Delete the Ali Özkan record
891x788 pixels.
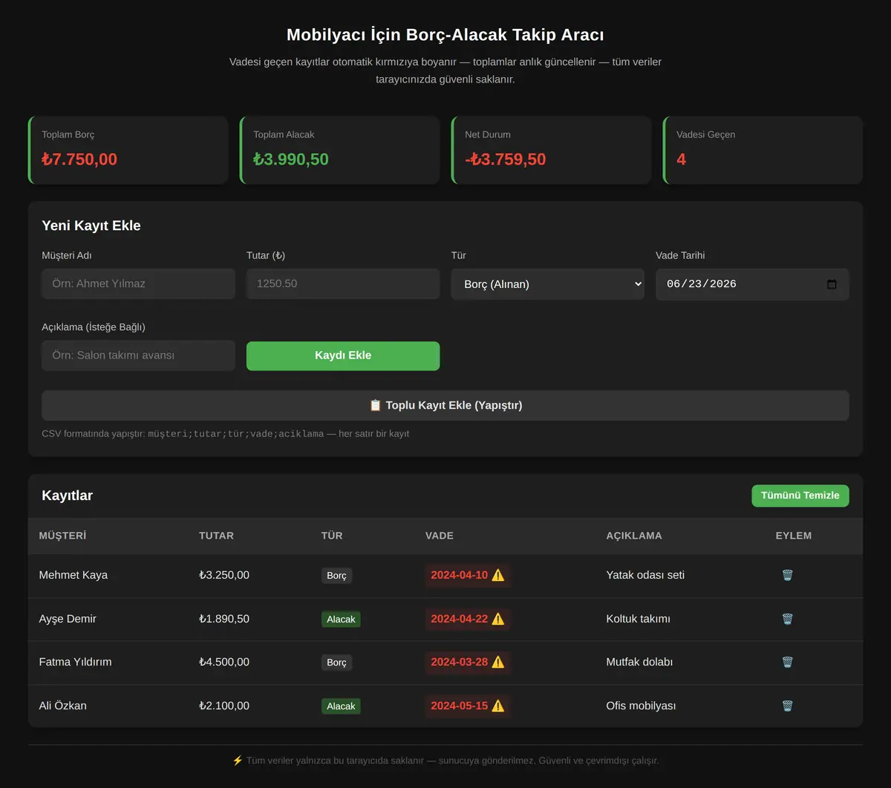(x=788, y=706)
